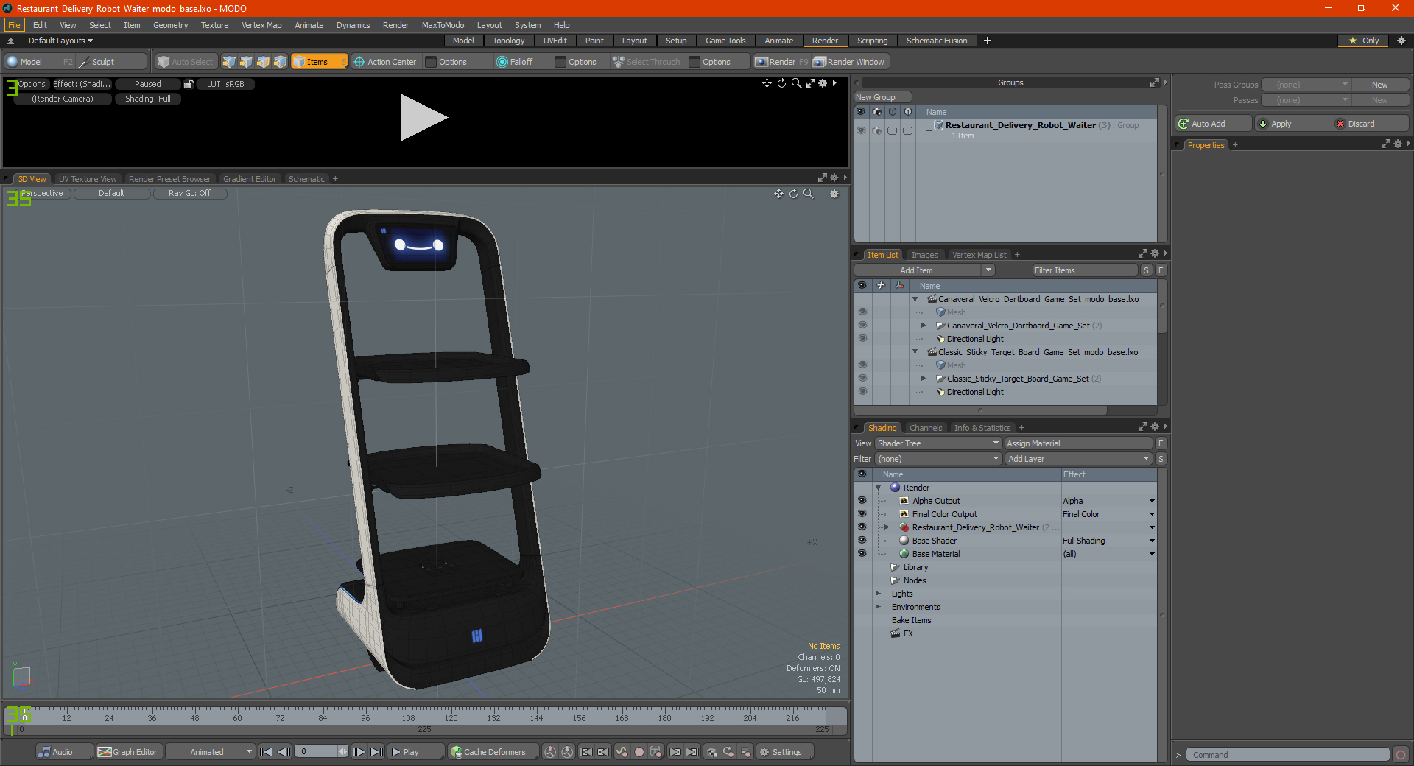The width and height of the screenshot is (1414, 766).
Task: Click the Render F9 button
Action: (x=781, y=62)
